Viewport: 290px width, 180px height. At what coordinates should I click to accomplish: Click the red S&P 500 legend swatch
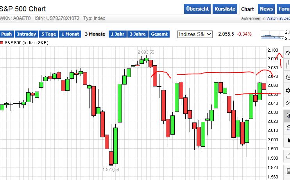pos(2,43)
